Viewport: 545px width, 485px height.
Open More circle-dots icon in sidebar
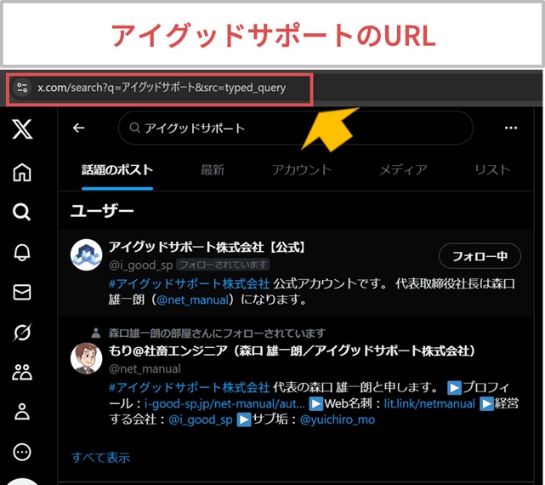tap(22, 452)
